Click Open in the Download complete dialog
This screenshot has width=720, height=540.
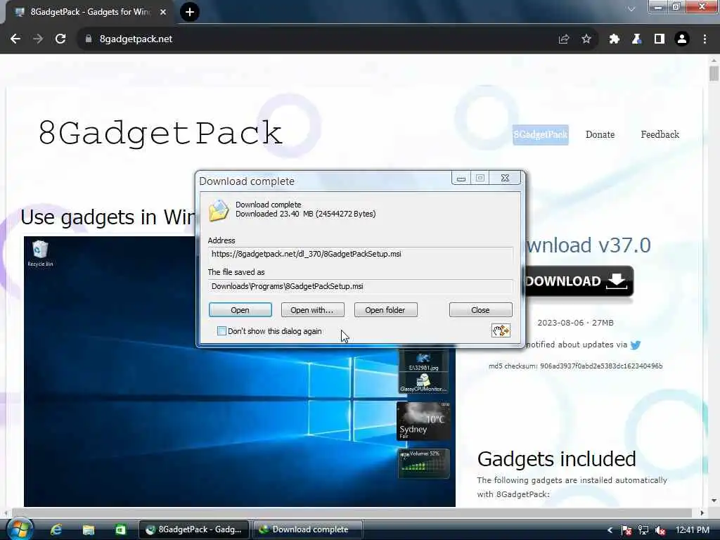coord(240,310)
